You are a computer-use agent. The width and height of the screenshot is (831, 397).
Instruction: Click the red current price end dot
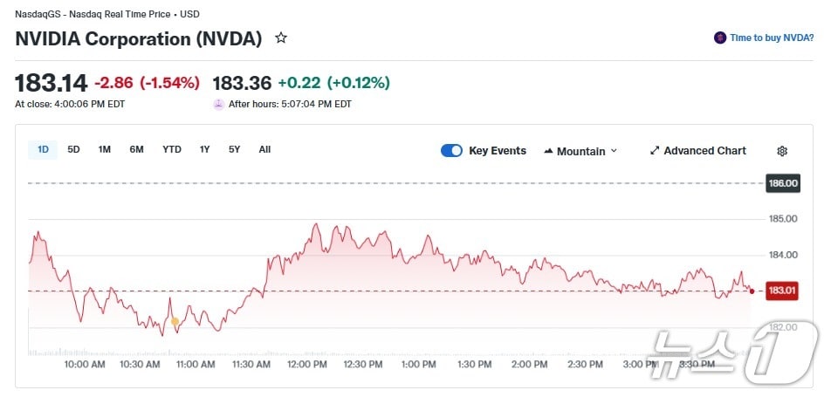(752, 291)
